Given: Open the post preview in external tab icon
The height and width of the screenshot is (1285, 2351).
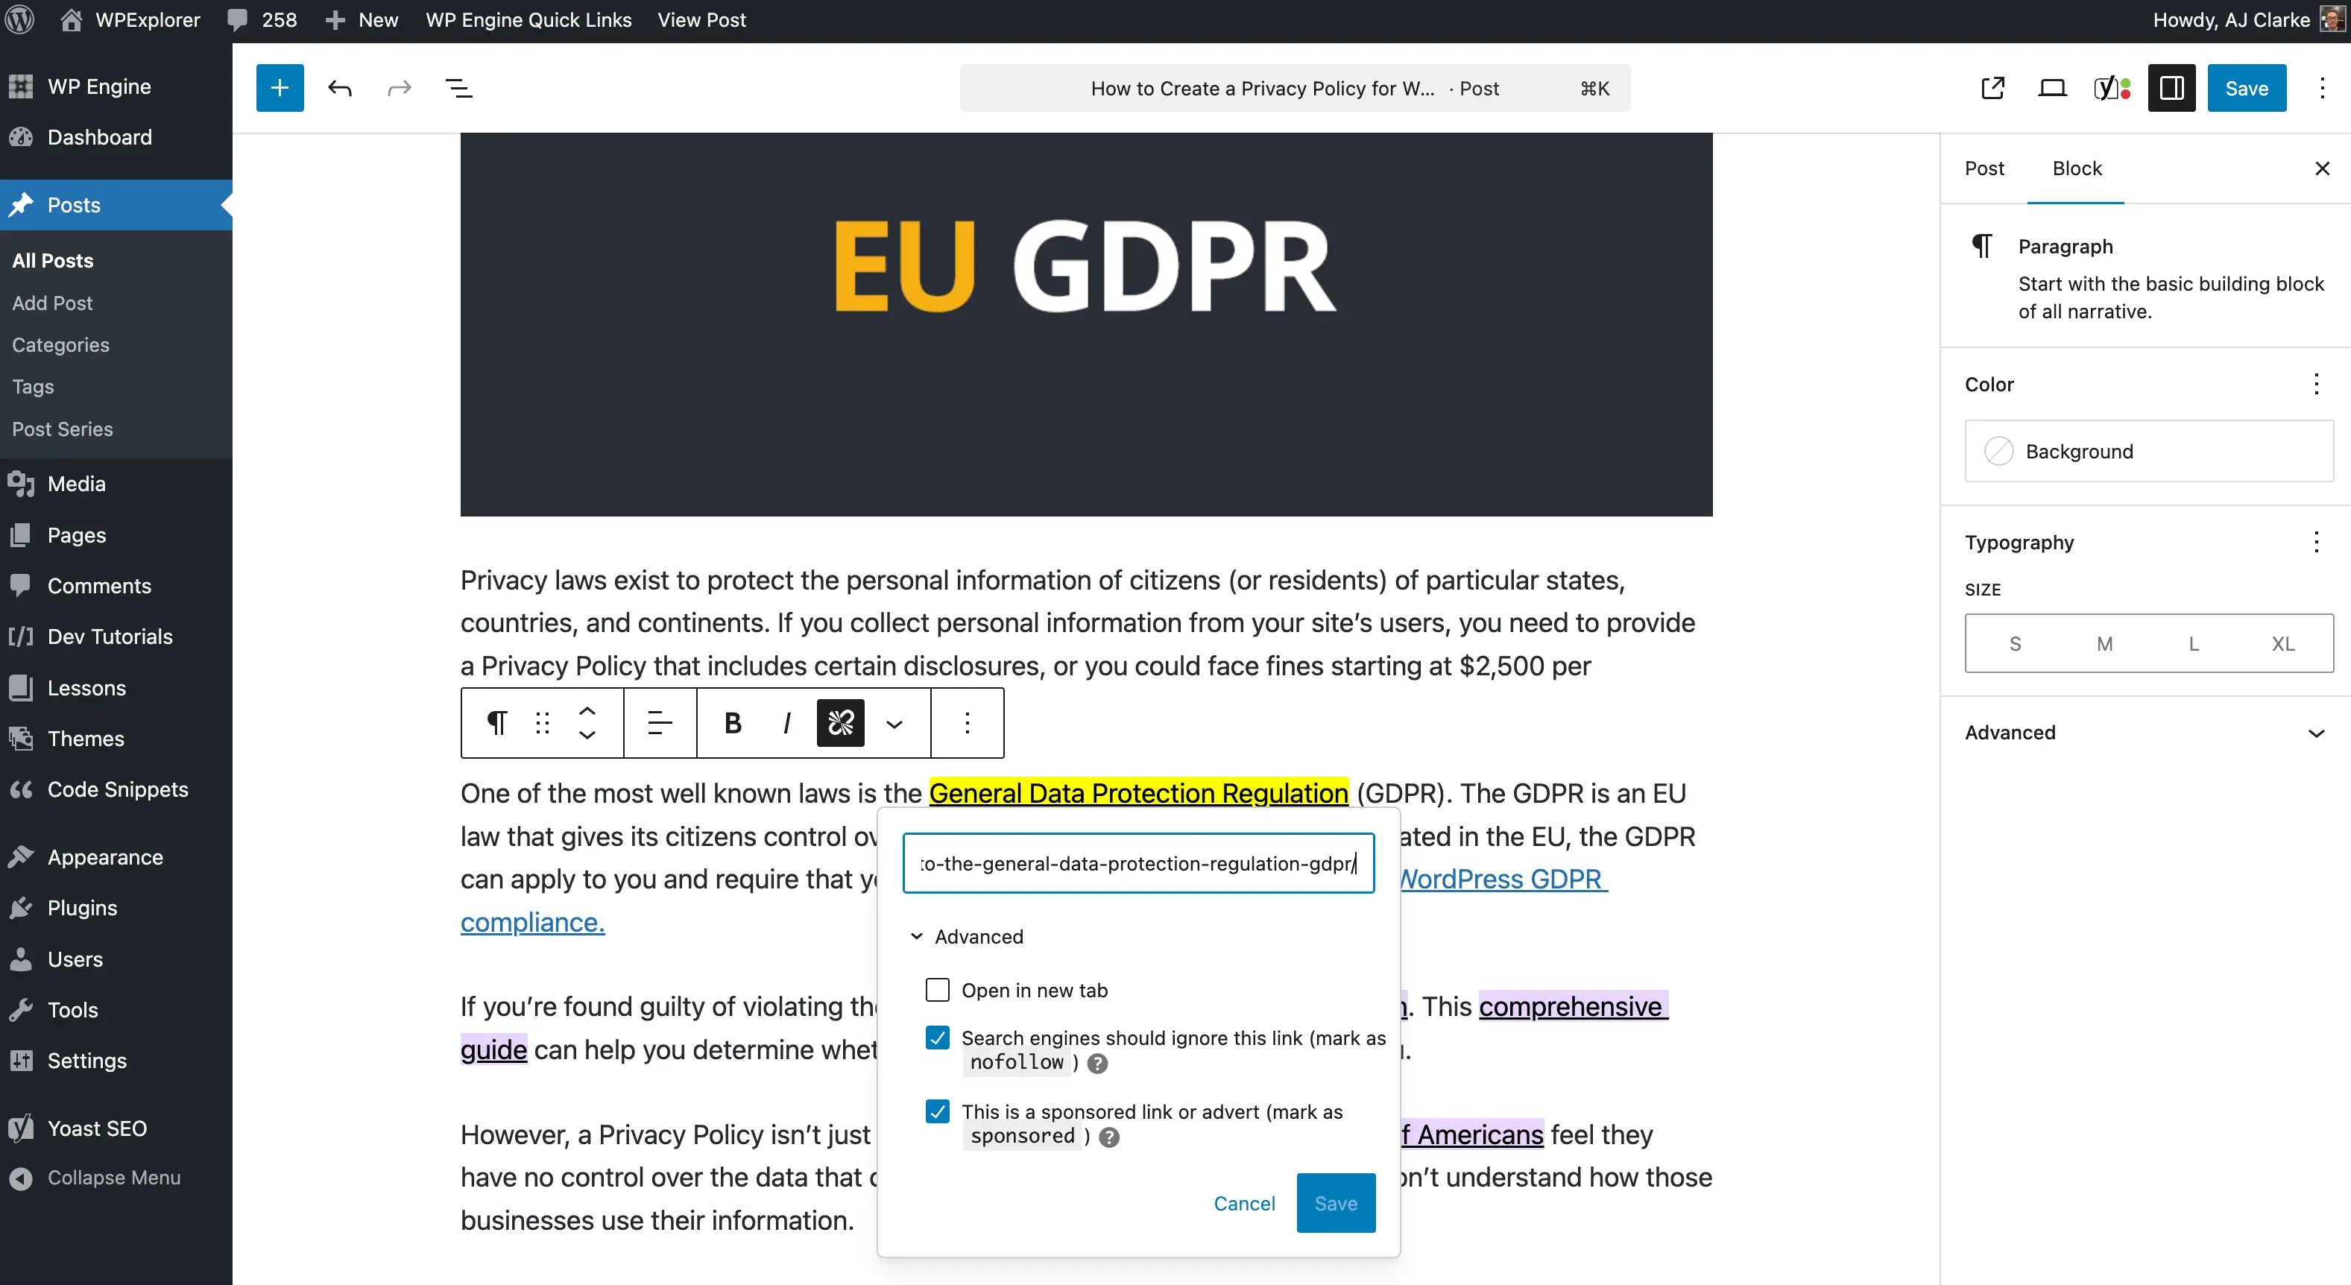Looking at the screenshot, I should (x=1993, y=88).
